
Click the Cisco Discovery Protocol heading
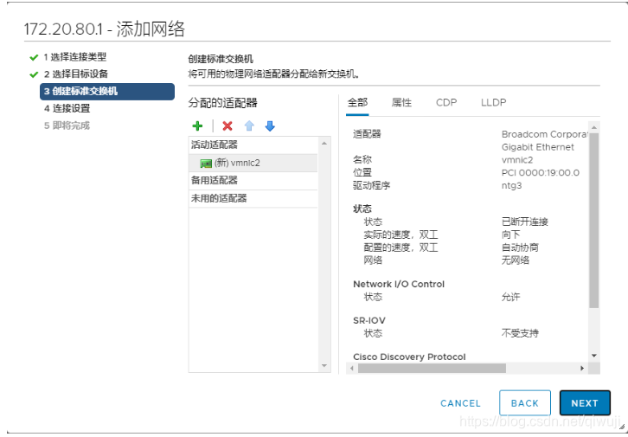(x=409, y=357)
